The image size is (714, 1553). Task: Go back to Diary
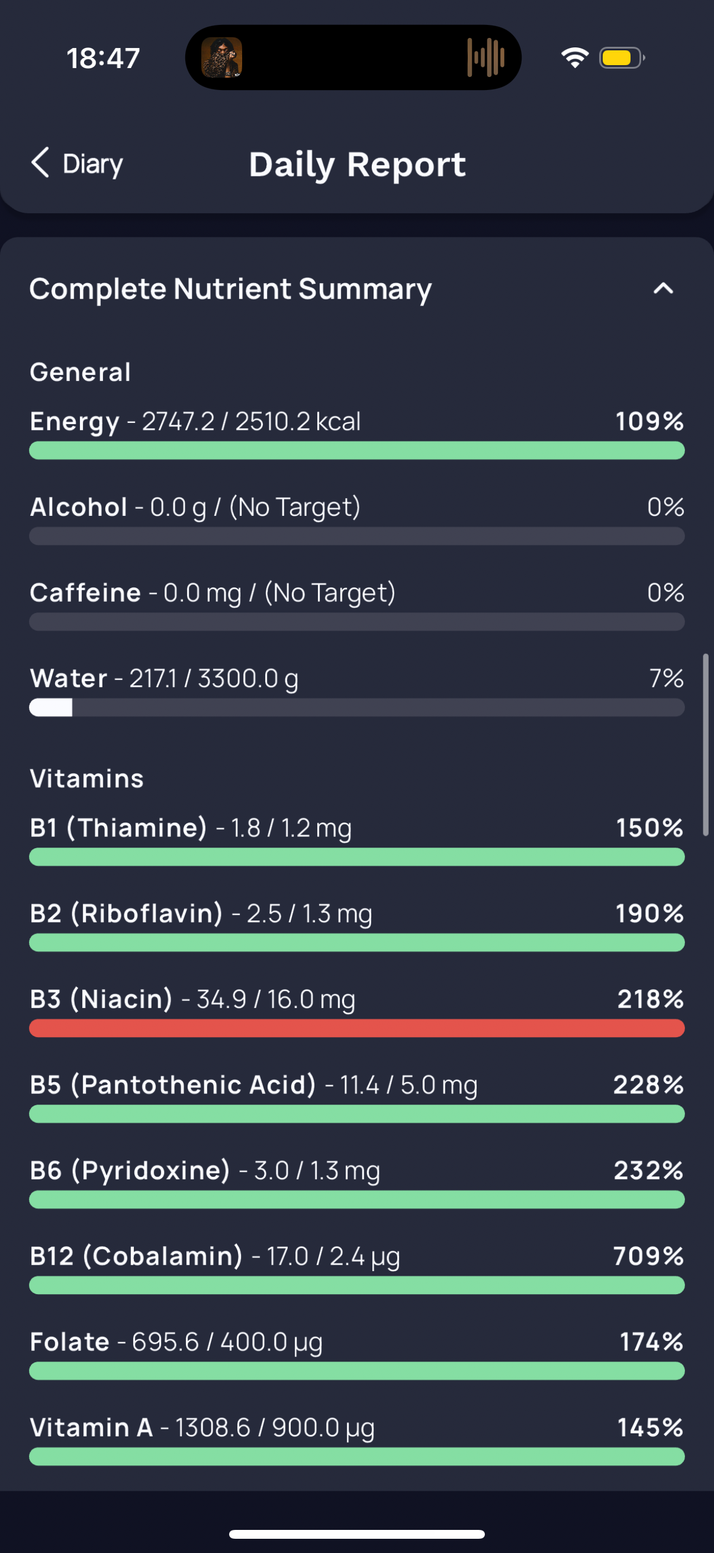tap(77, 163)
